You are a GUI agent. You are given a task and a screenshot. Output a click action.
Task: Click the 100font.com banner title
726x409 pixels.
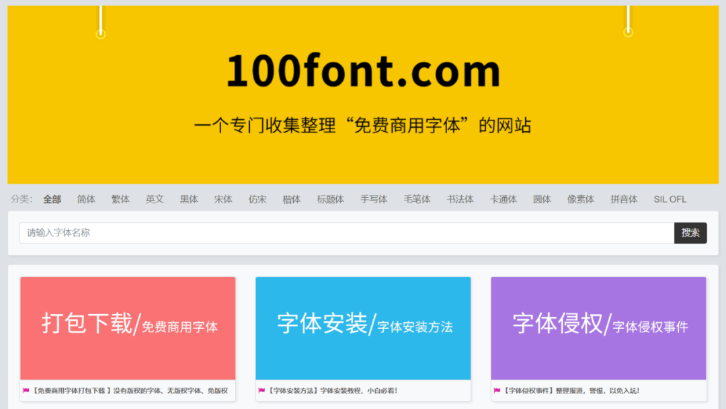click(364, 71)
